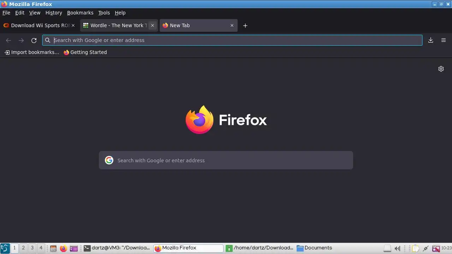Open the History menu
452x254 pixels.
coord(54,13)
